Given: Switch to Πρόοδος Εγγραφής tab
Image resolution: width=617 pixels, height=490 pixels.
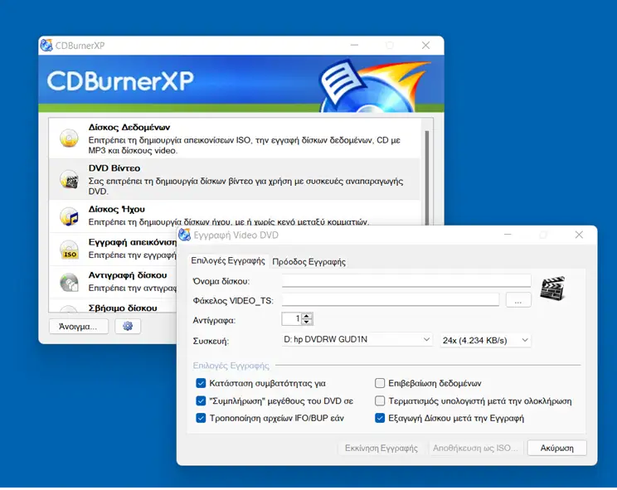Looking at the screenshot, I should (308, 261).
